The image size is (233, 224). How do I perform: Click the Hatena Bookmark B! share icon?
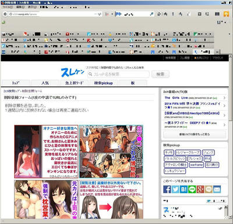[183, 189]
